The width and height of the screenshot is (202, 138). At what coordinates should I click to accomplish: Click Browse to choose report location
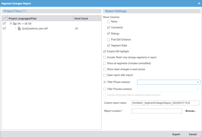pos(191,111)
